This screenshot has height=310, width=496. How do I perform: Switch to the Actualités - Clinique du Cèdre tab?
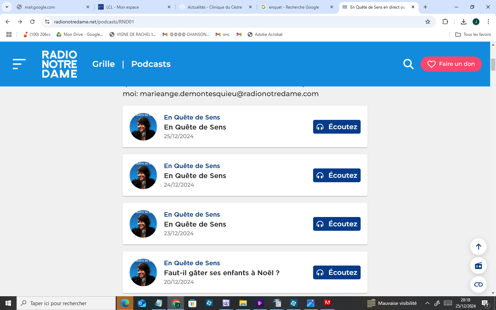[216, 7]
